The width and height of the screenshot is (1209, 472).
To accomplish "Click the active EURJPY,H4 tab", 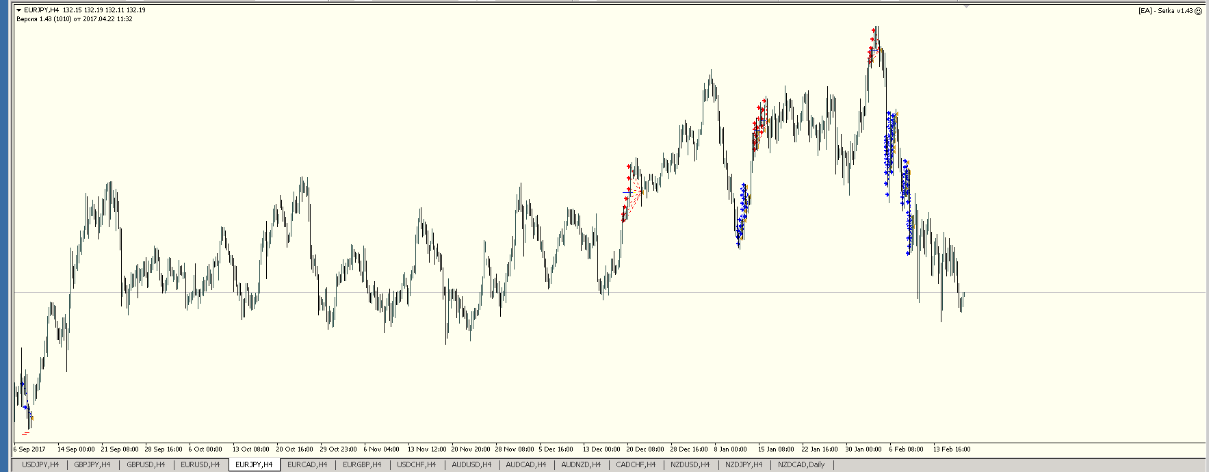I will 254,464.
